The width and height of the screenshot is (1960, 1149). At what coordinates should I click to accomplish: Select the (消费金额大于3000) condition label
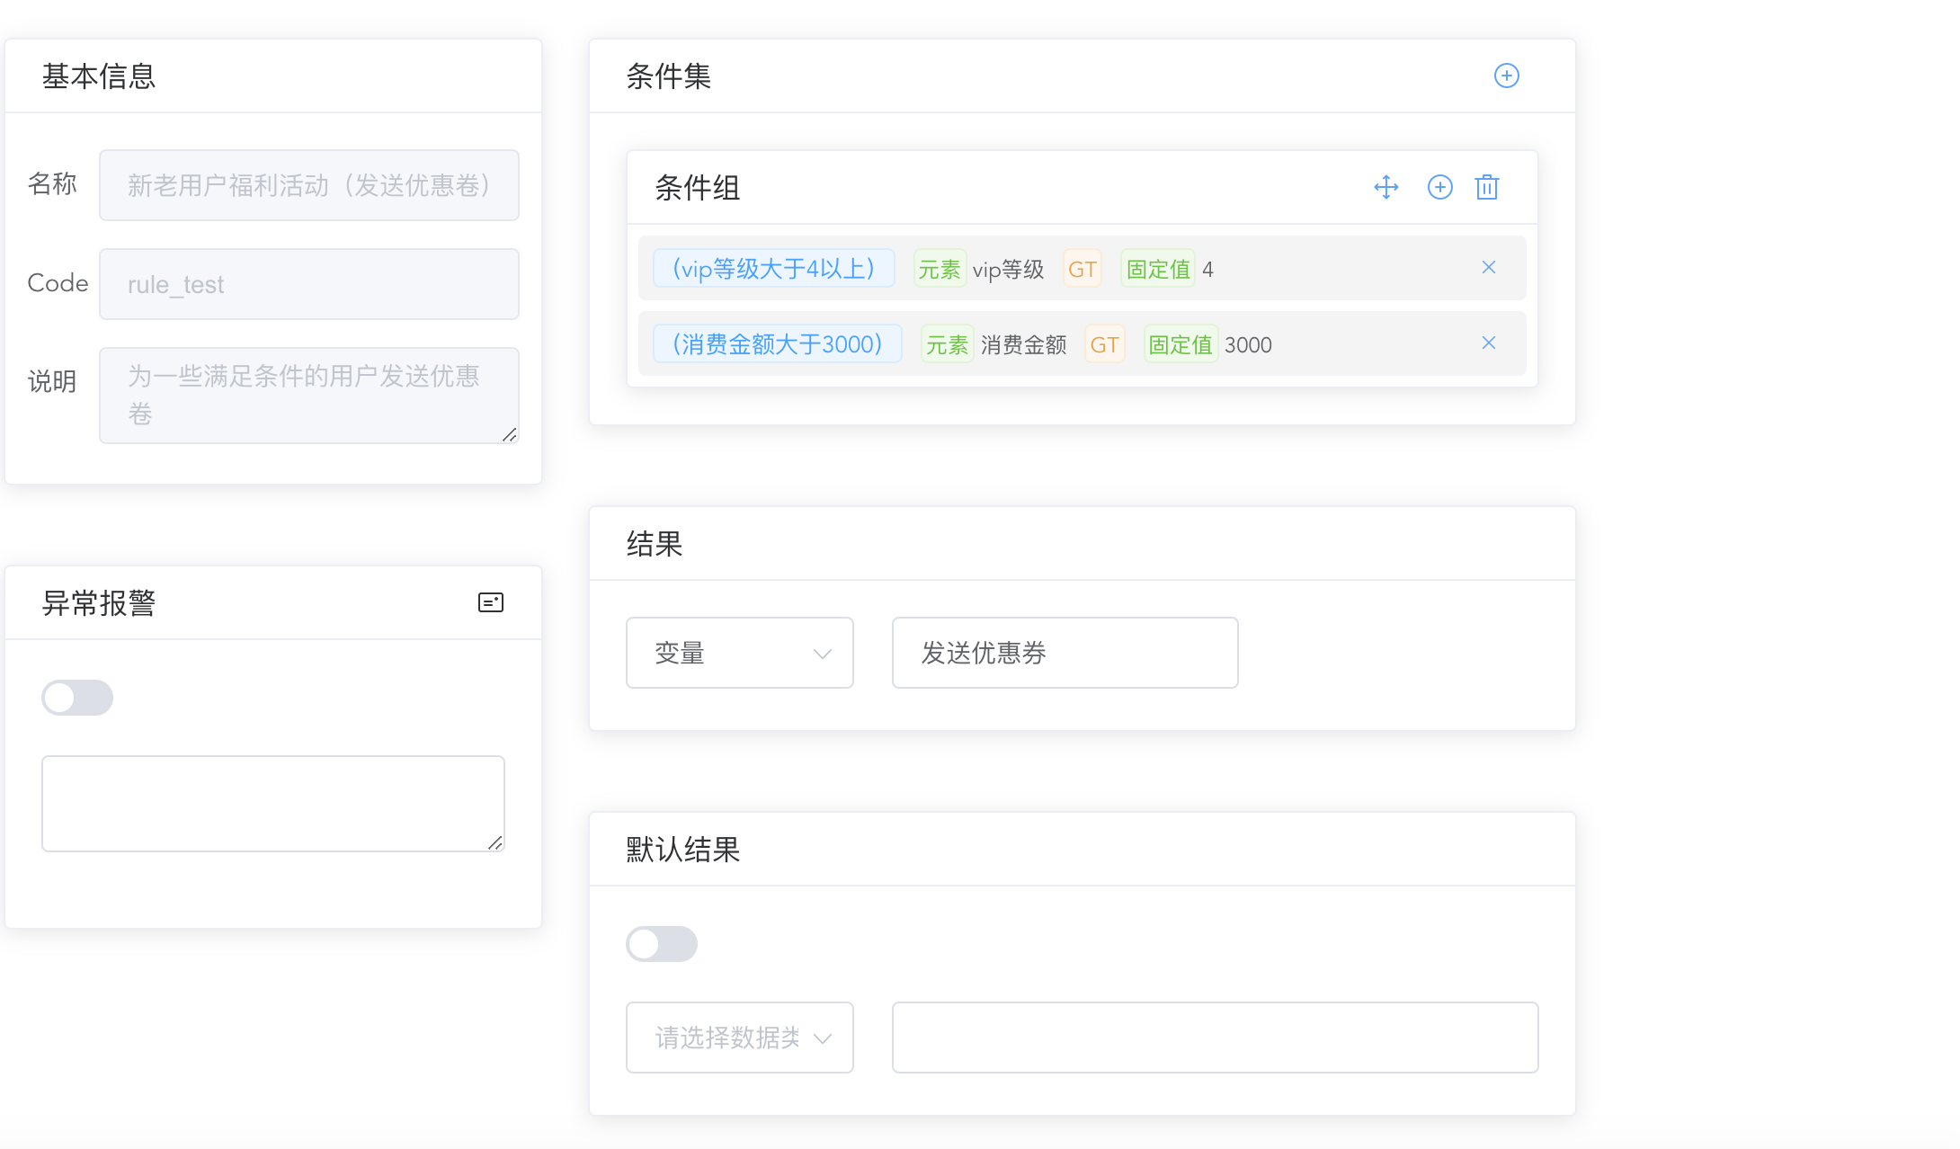coord(777,343)
